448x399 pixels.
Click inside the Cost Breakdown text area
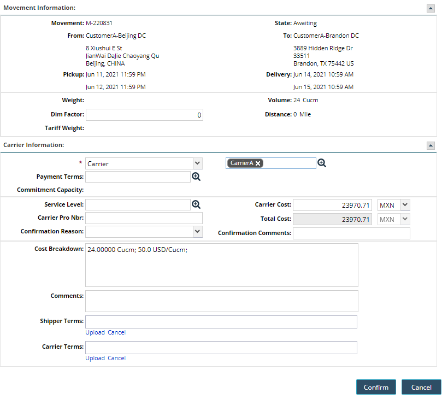click(x=221, y=265)
